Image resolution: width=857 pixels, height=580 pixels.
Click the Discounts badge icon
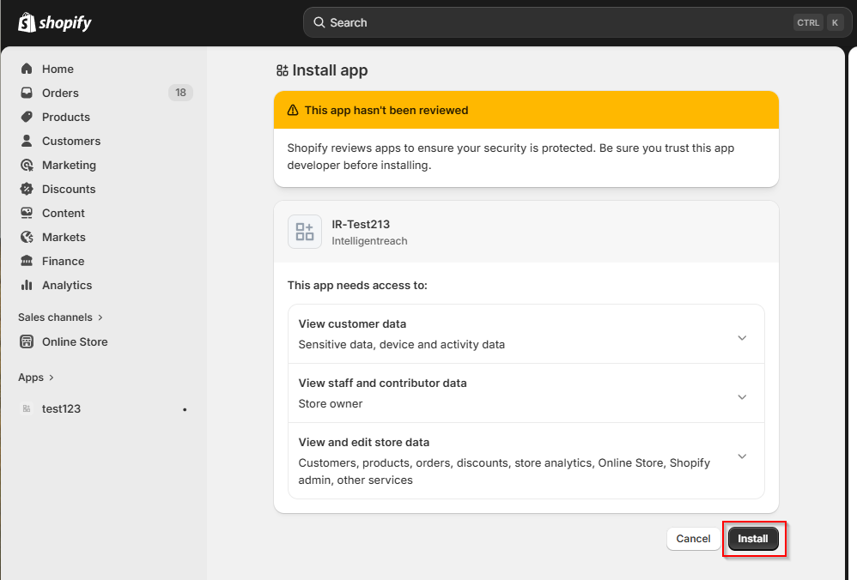pyautogui.click(x=27, y=189)
